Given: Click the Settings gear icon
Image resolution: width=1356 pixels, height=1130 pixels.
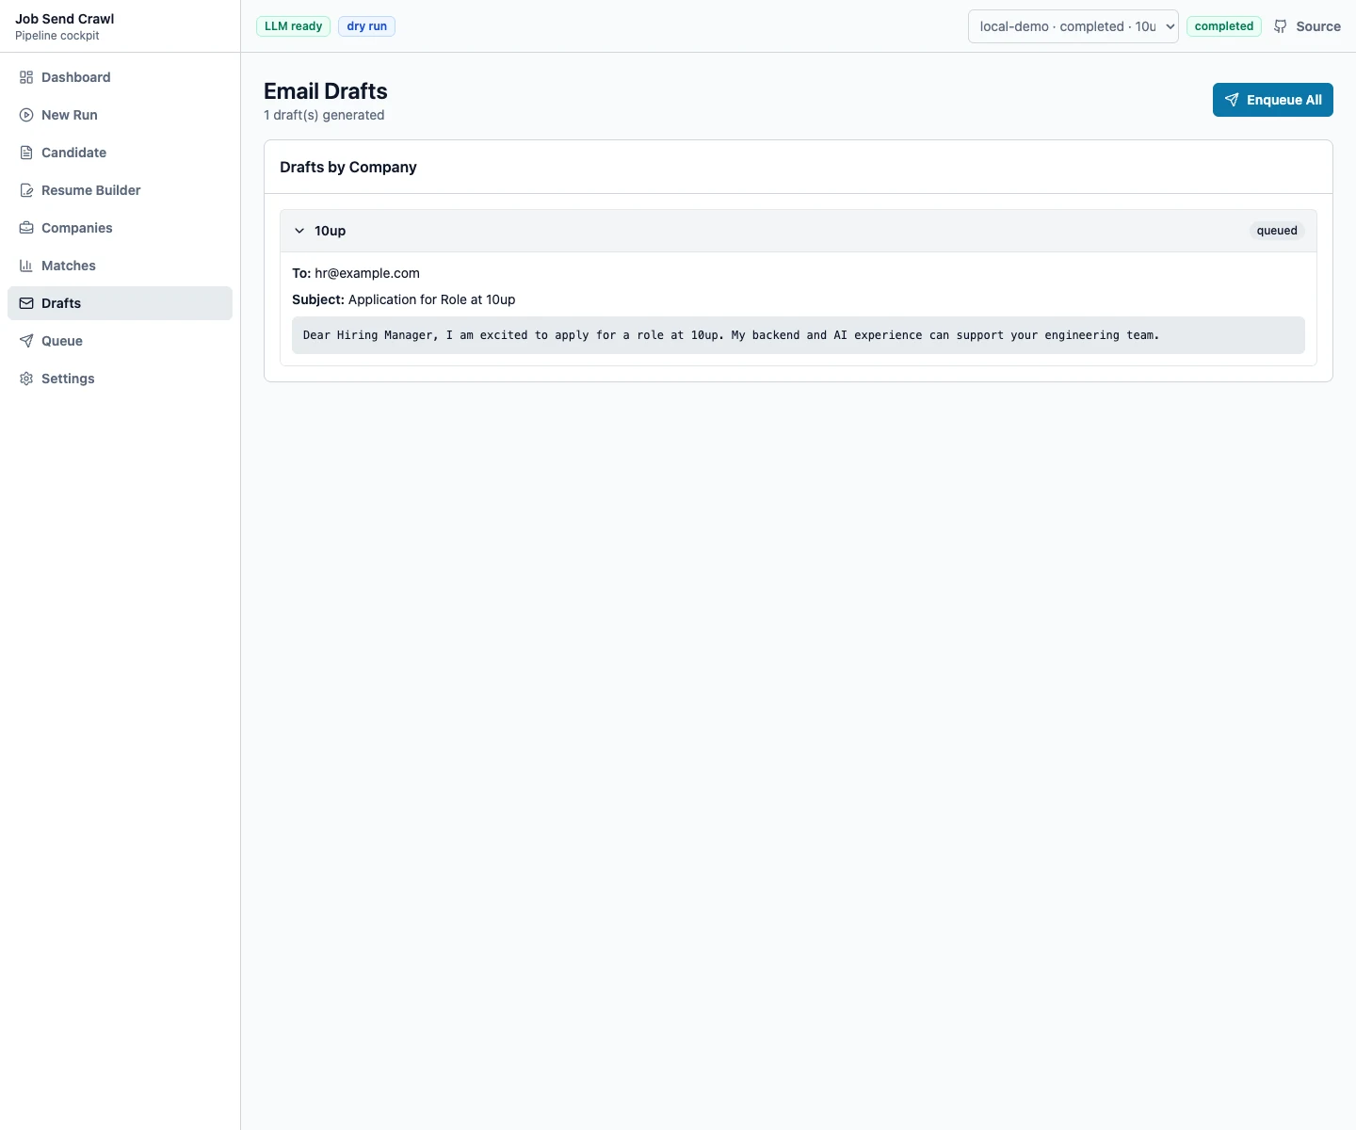Looking at the screenshot, I should (x=26, y=379).
